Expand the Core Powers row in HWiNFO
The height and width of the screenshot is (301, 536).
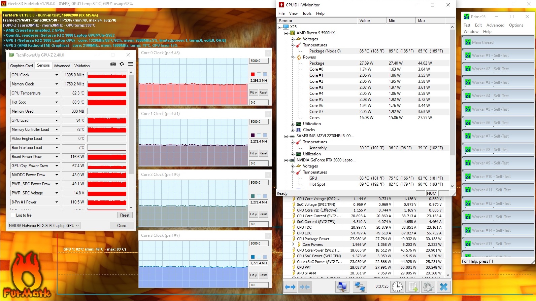tap(293, 244)
